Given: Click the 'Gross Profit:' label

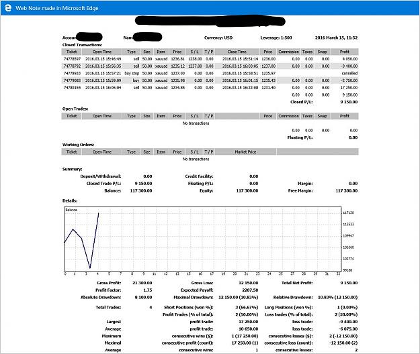Looking at the screenshot, I should click(x=109, y=283).
